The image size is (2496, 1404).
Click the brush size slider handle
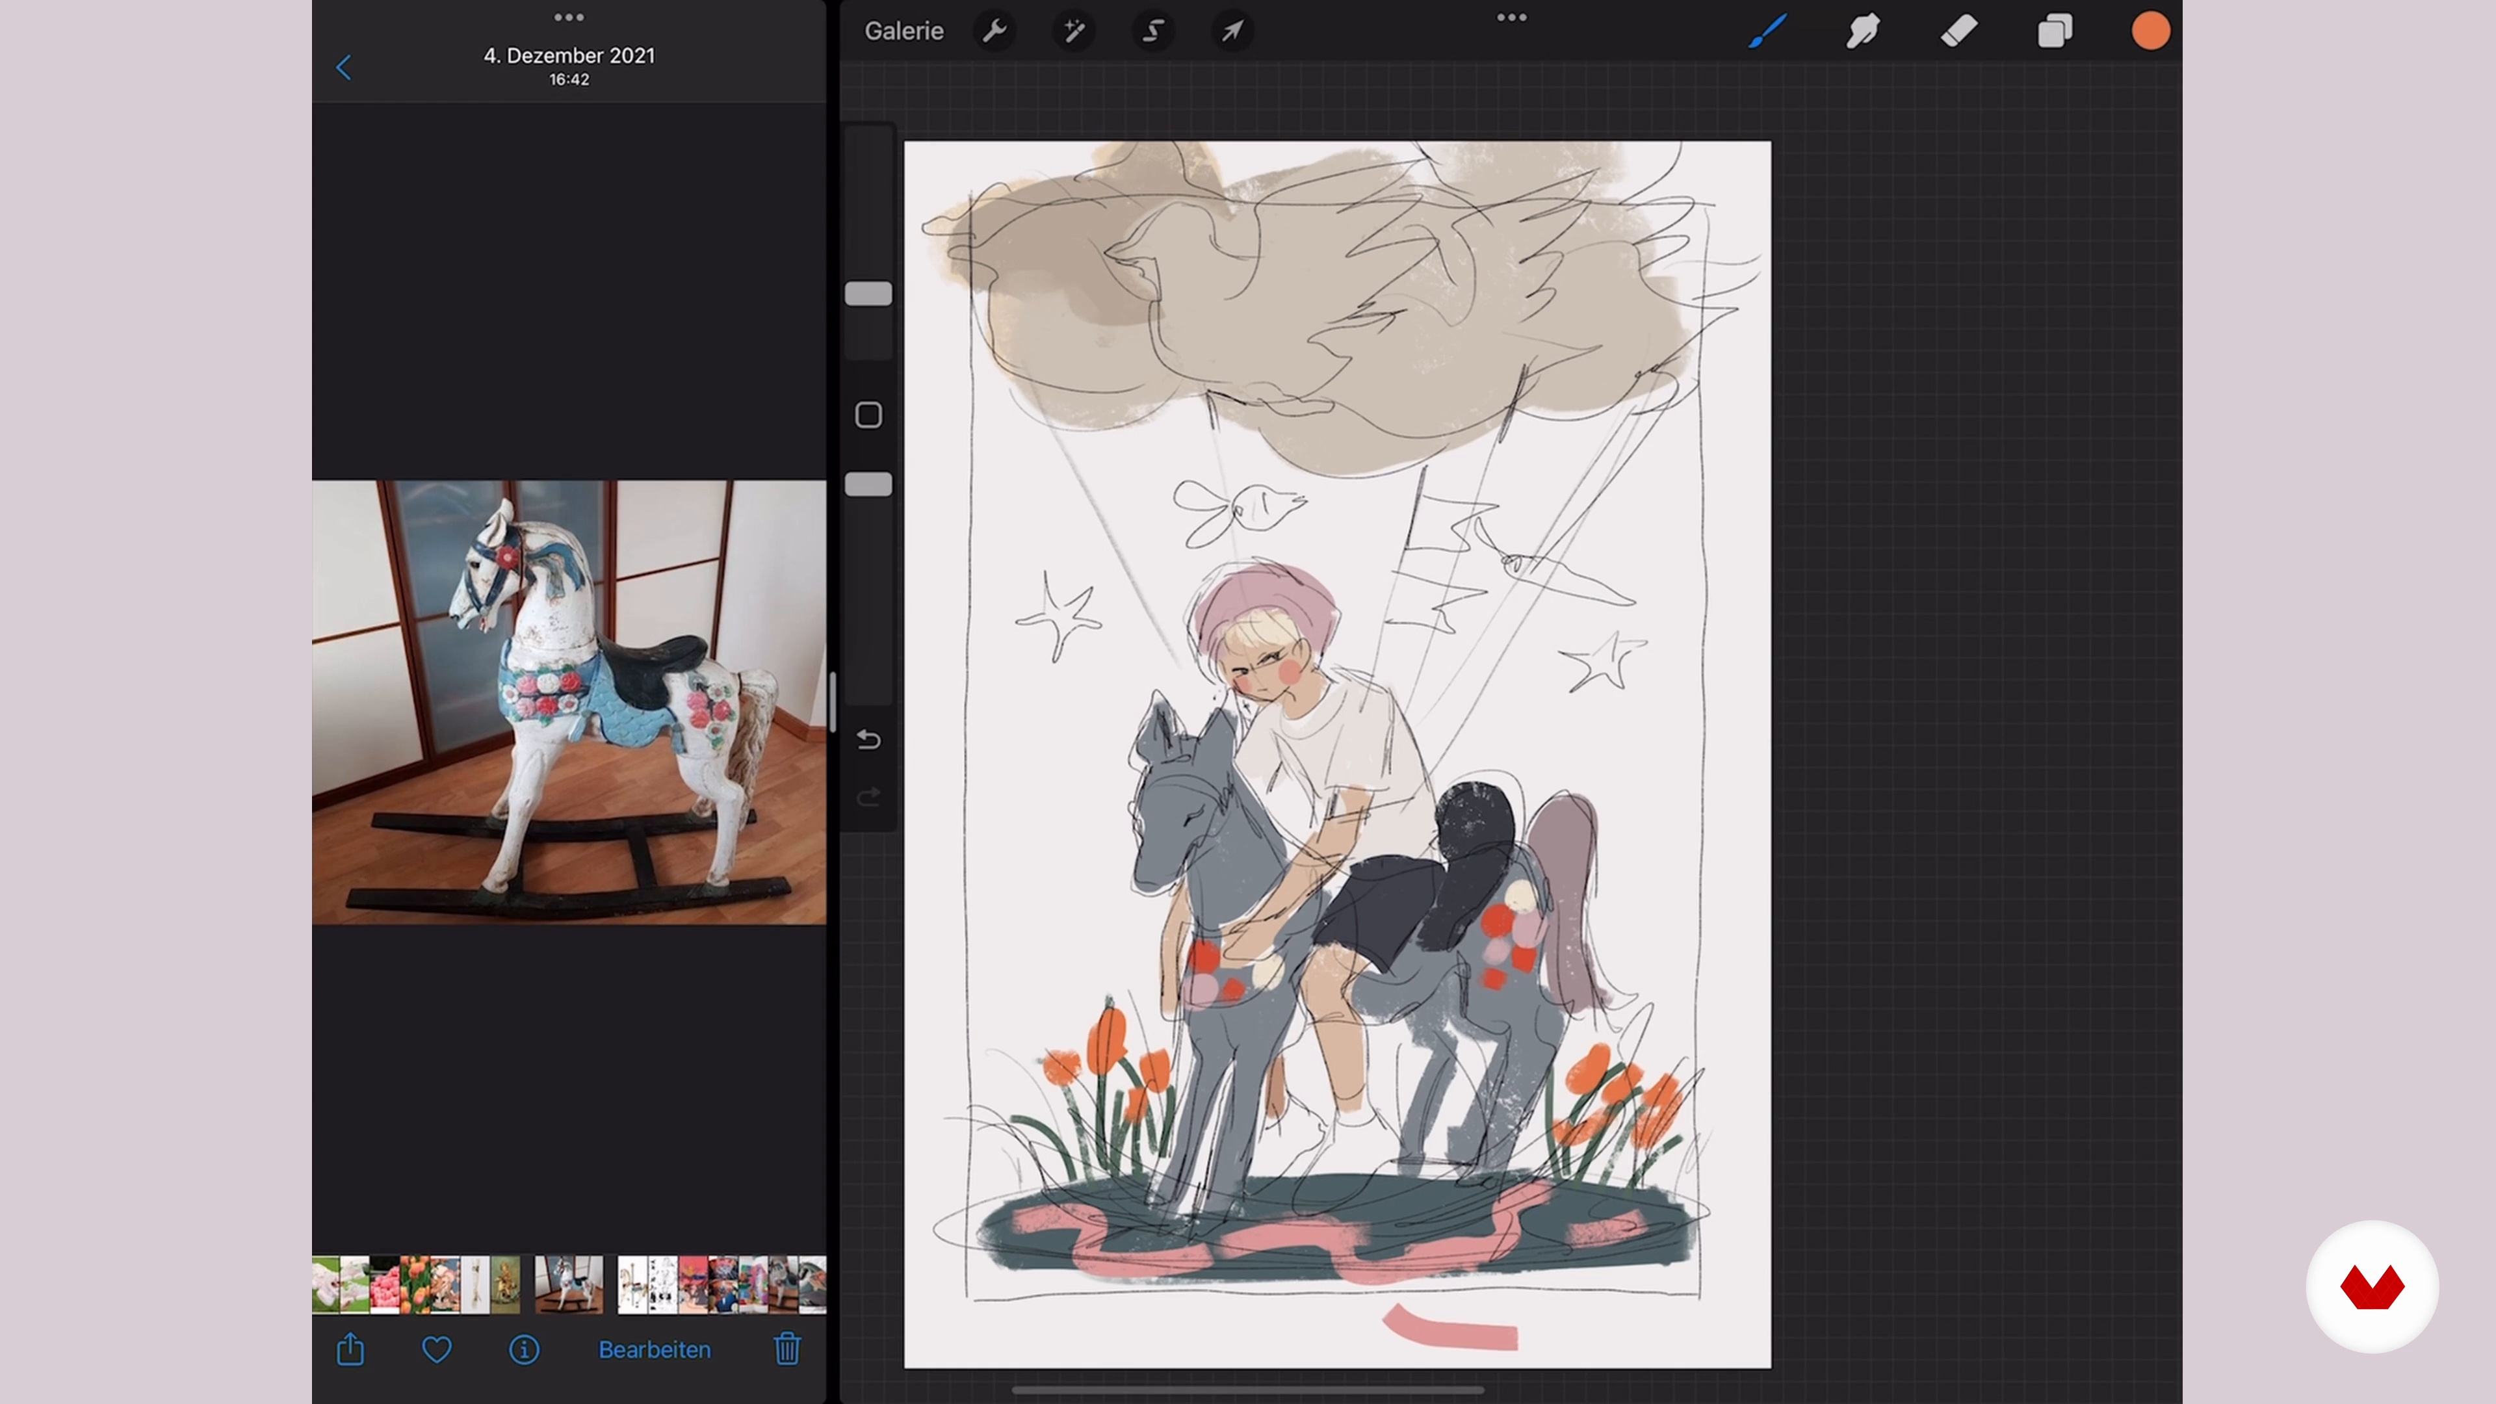click(868, 294)
